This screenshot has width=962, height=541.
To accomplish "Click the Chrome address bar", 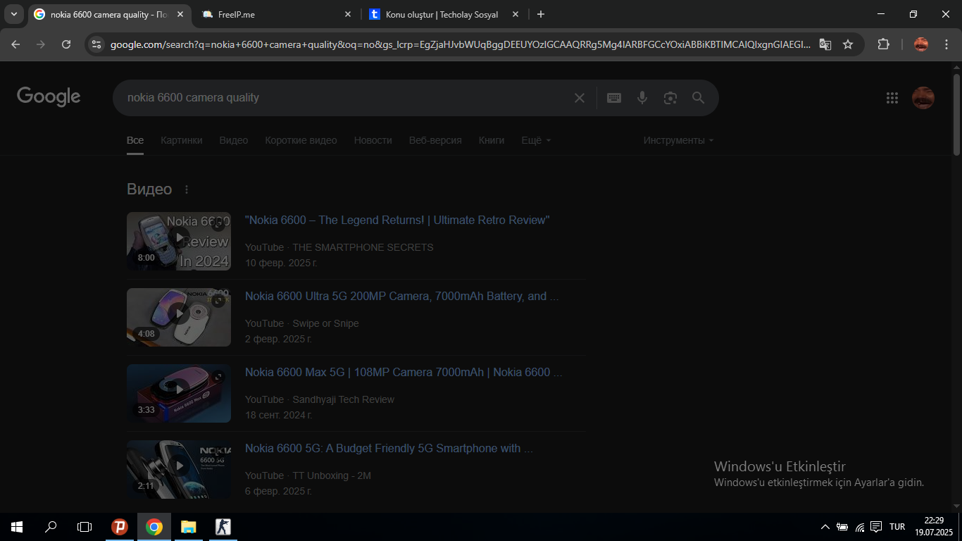I will click(x=461, y=44).
